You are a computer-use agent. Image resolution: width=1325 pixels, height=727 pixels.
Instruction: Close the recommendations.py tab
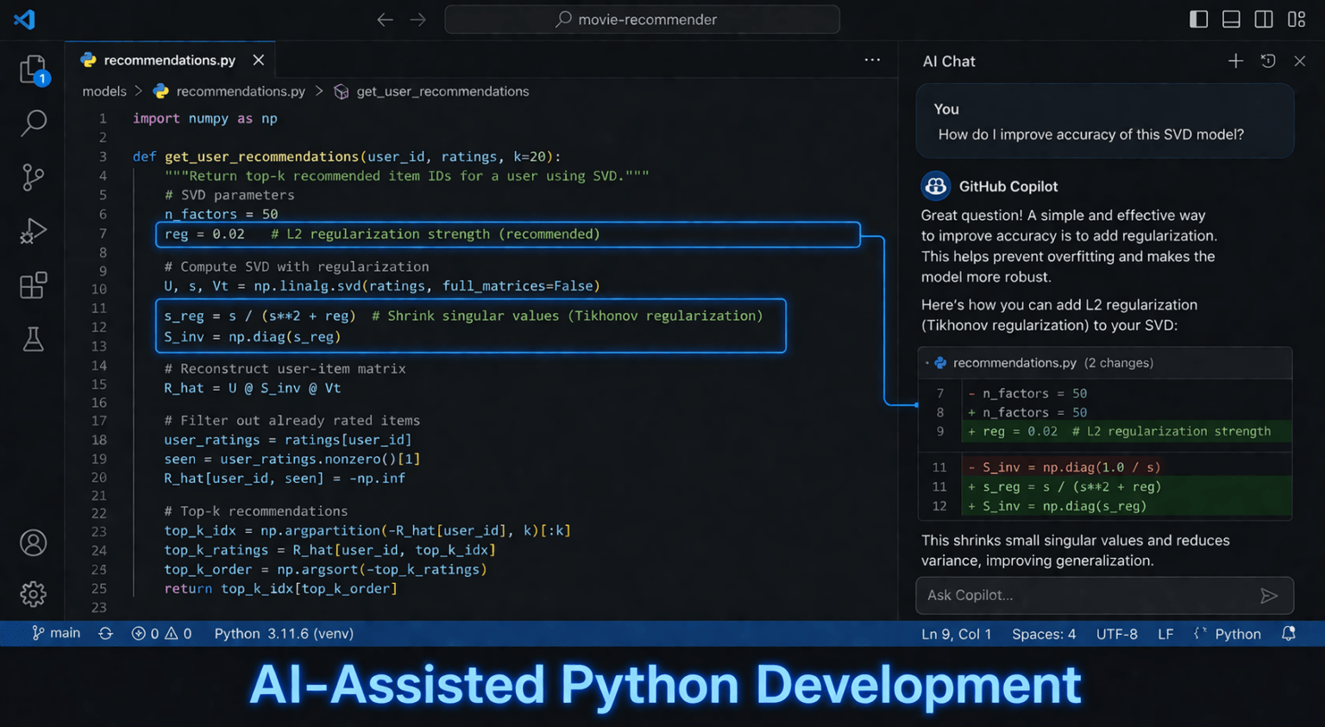[x=258, y=60]
